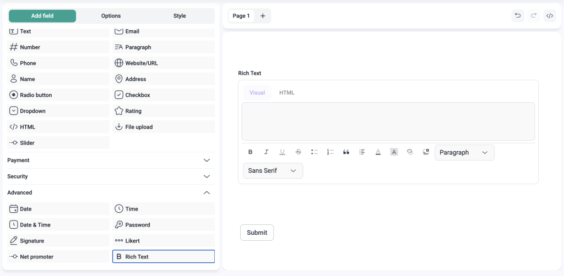Add a Website/URL field

tap(164, 63)
